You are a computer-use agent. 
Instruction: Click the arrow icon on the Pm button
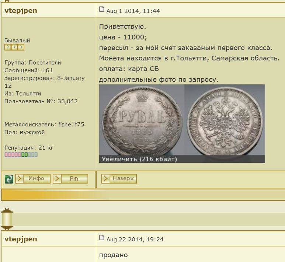[x=57, y=179]
